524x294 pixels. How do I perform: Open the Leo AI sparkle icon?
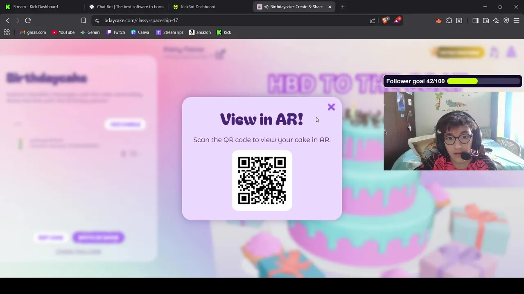[x=496, y=20]
